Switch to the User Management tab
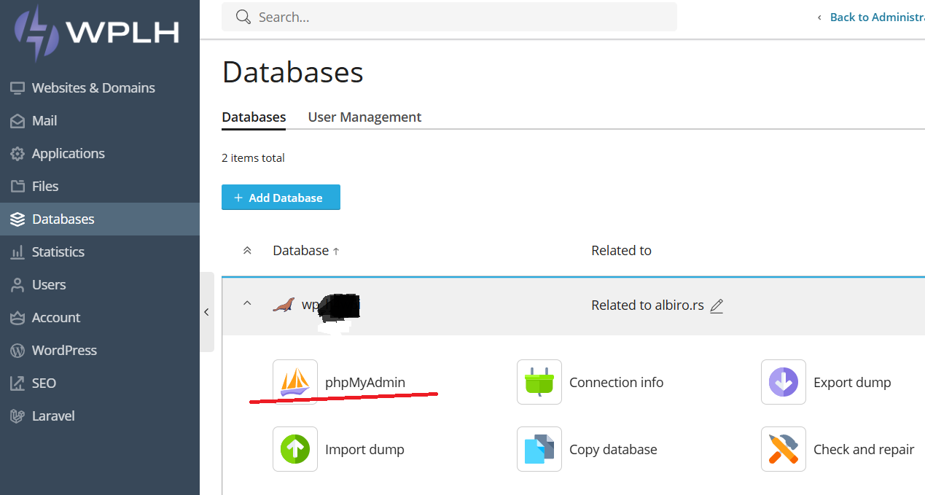The width and height of the screenshot is (925, 495). pos(364,117)
